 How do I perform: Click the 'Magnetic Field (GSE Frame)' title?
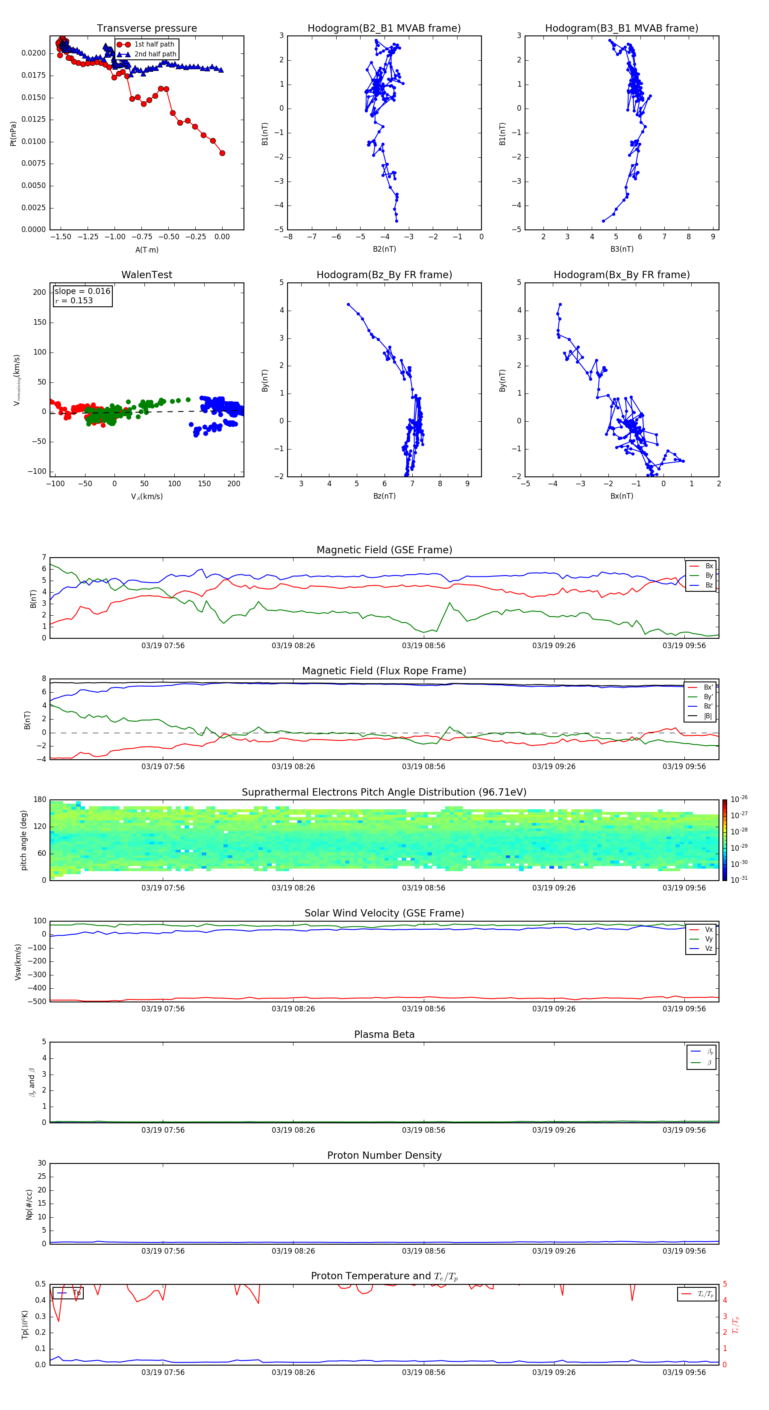point(384,550)
